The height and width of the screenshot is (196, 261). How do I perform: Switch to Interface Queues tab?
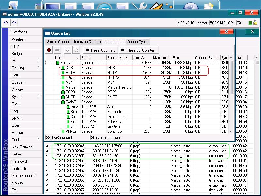click(87, 42)
